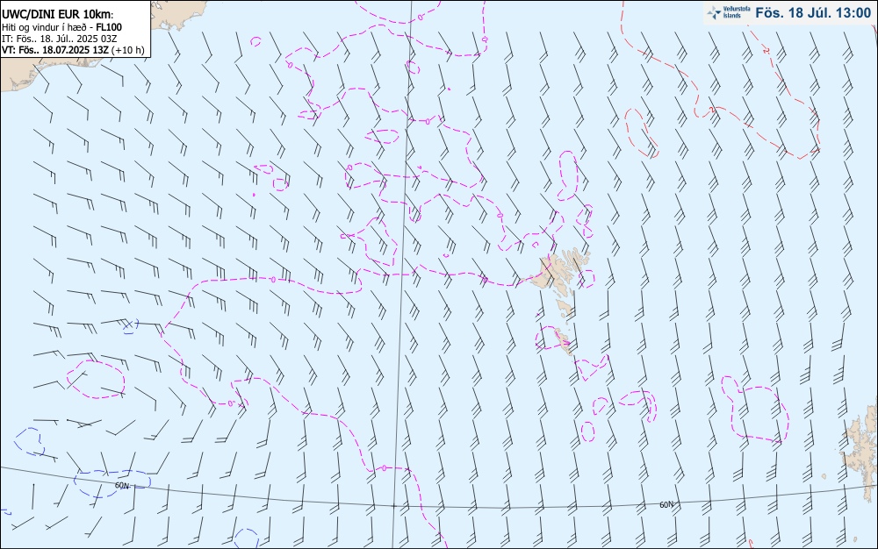This screenshot has width=878, height=549.
Task: Select the 'Fös. 18 Júl. 13:00' timestamp
Action: (813, 13)
